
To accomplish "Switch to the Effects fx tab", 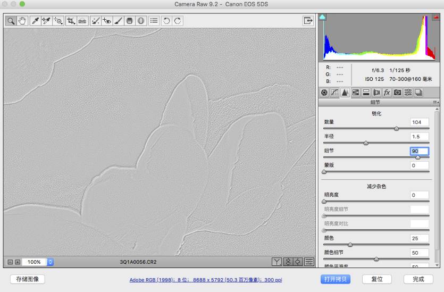I will 387,93.
